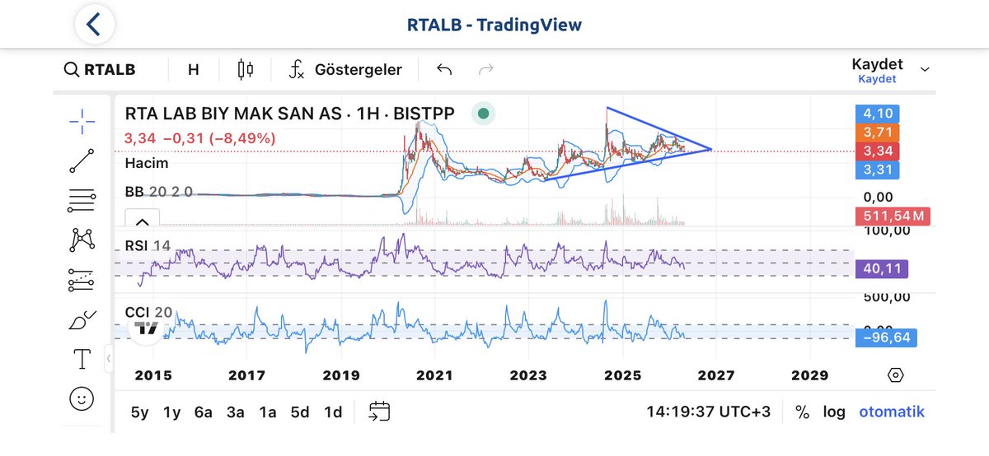989x456 pixels.
Task: Set range to 1a
Action: coord(268,412)
